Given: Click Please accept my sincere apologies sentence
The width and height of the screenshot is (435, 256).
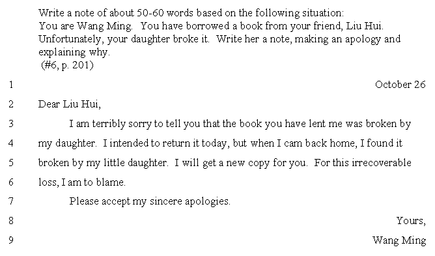Looking at the screenshot, I should pyautogui.click(x=150, y=201).
